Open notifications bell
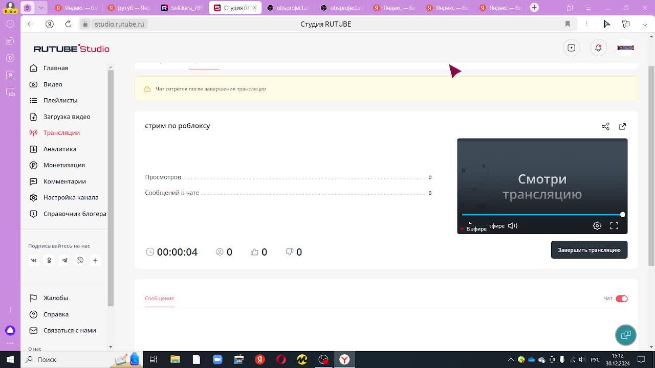The width and height of the screenshot is (655, 368). point(598,48)
